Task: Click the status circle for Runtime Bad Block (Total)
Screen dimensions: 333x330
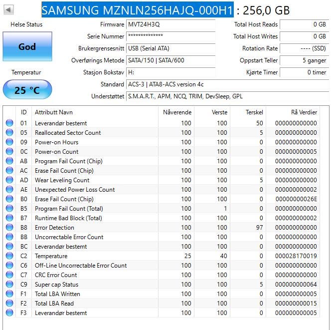Action: coord(9,218)
